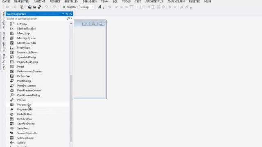Click the New Project toolbar icon
262x147 pixels.
(x=22, y=7)
